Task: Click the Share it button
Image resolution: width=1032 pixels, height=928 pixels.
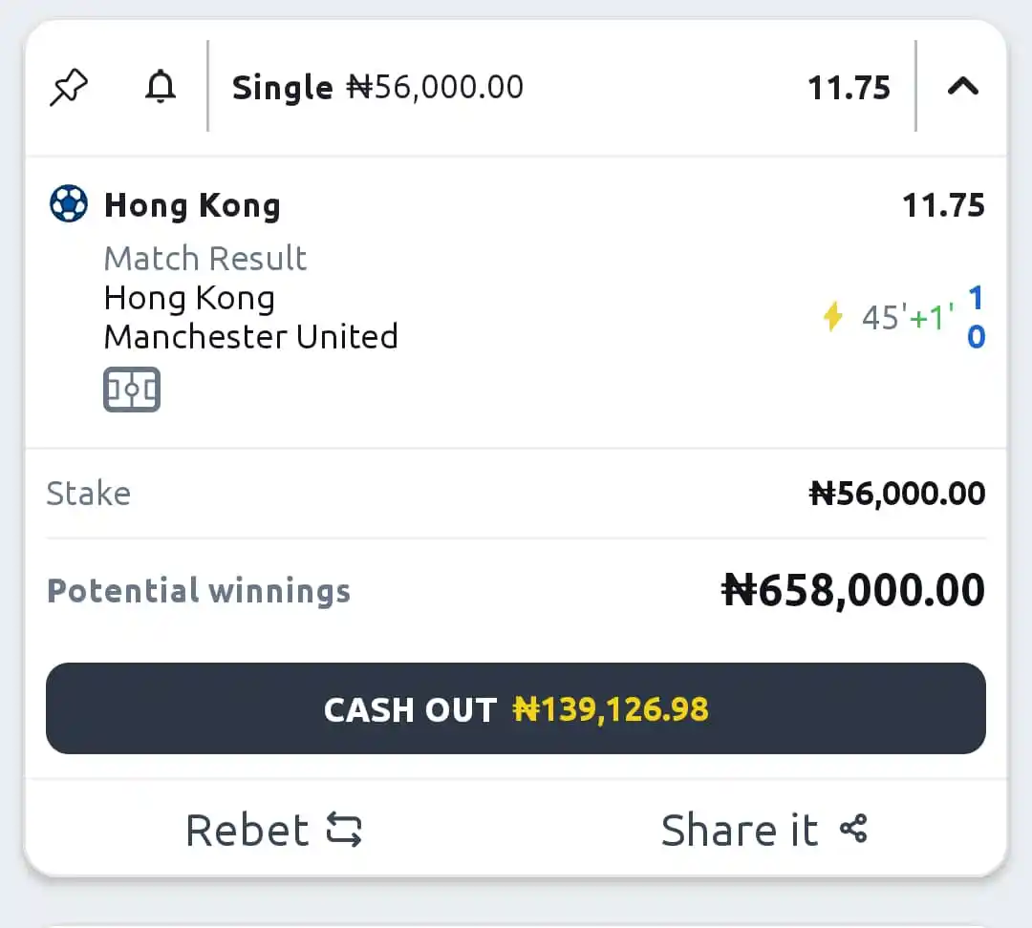Action: pos(764,830)
